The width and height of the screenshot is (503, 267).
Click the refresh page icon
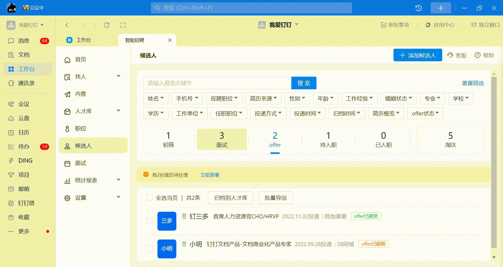click(107, 25)
